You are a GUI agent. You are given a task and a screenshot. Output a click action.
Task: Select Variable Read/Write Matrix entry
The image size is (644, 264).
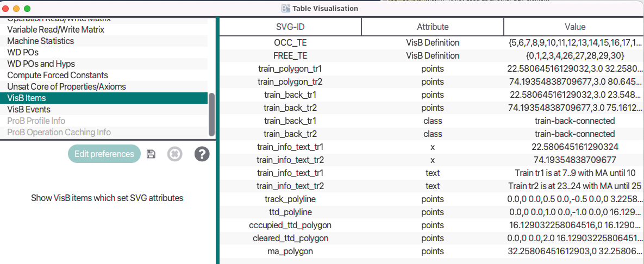coord(55,29)
